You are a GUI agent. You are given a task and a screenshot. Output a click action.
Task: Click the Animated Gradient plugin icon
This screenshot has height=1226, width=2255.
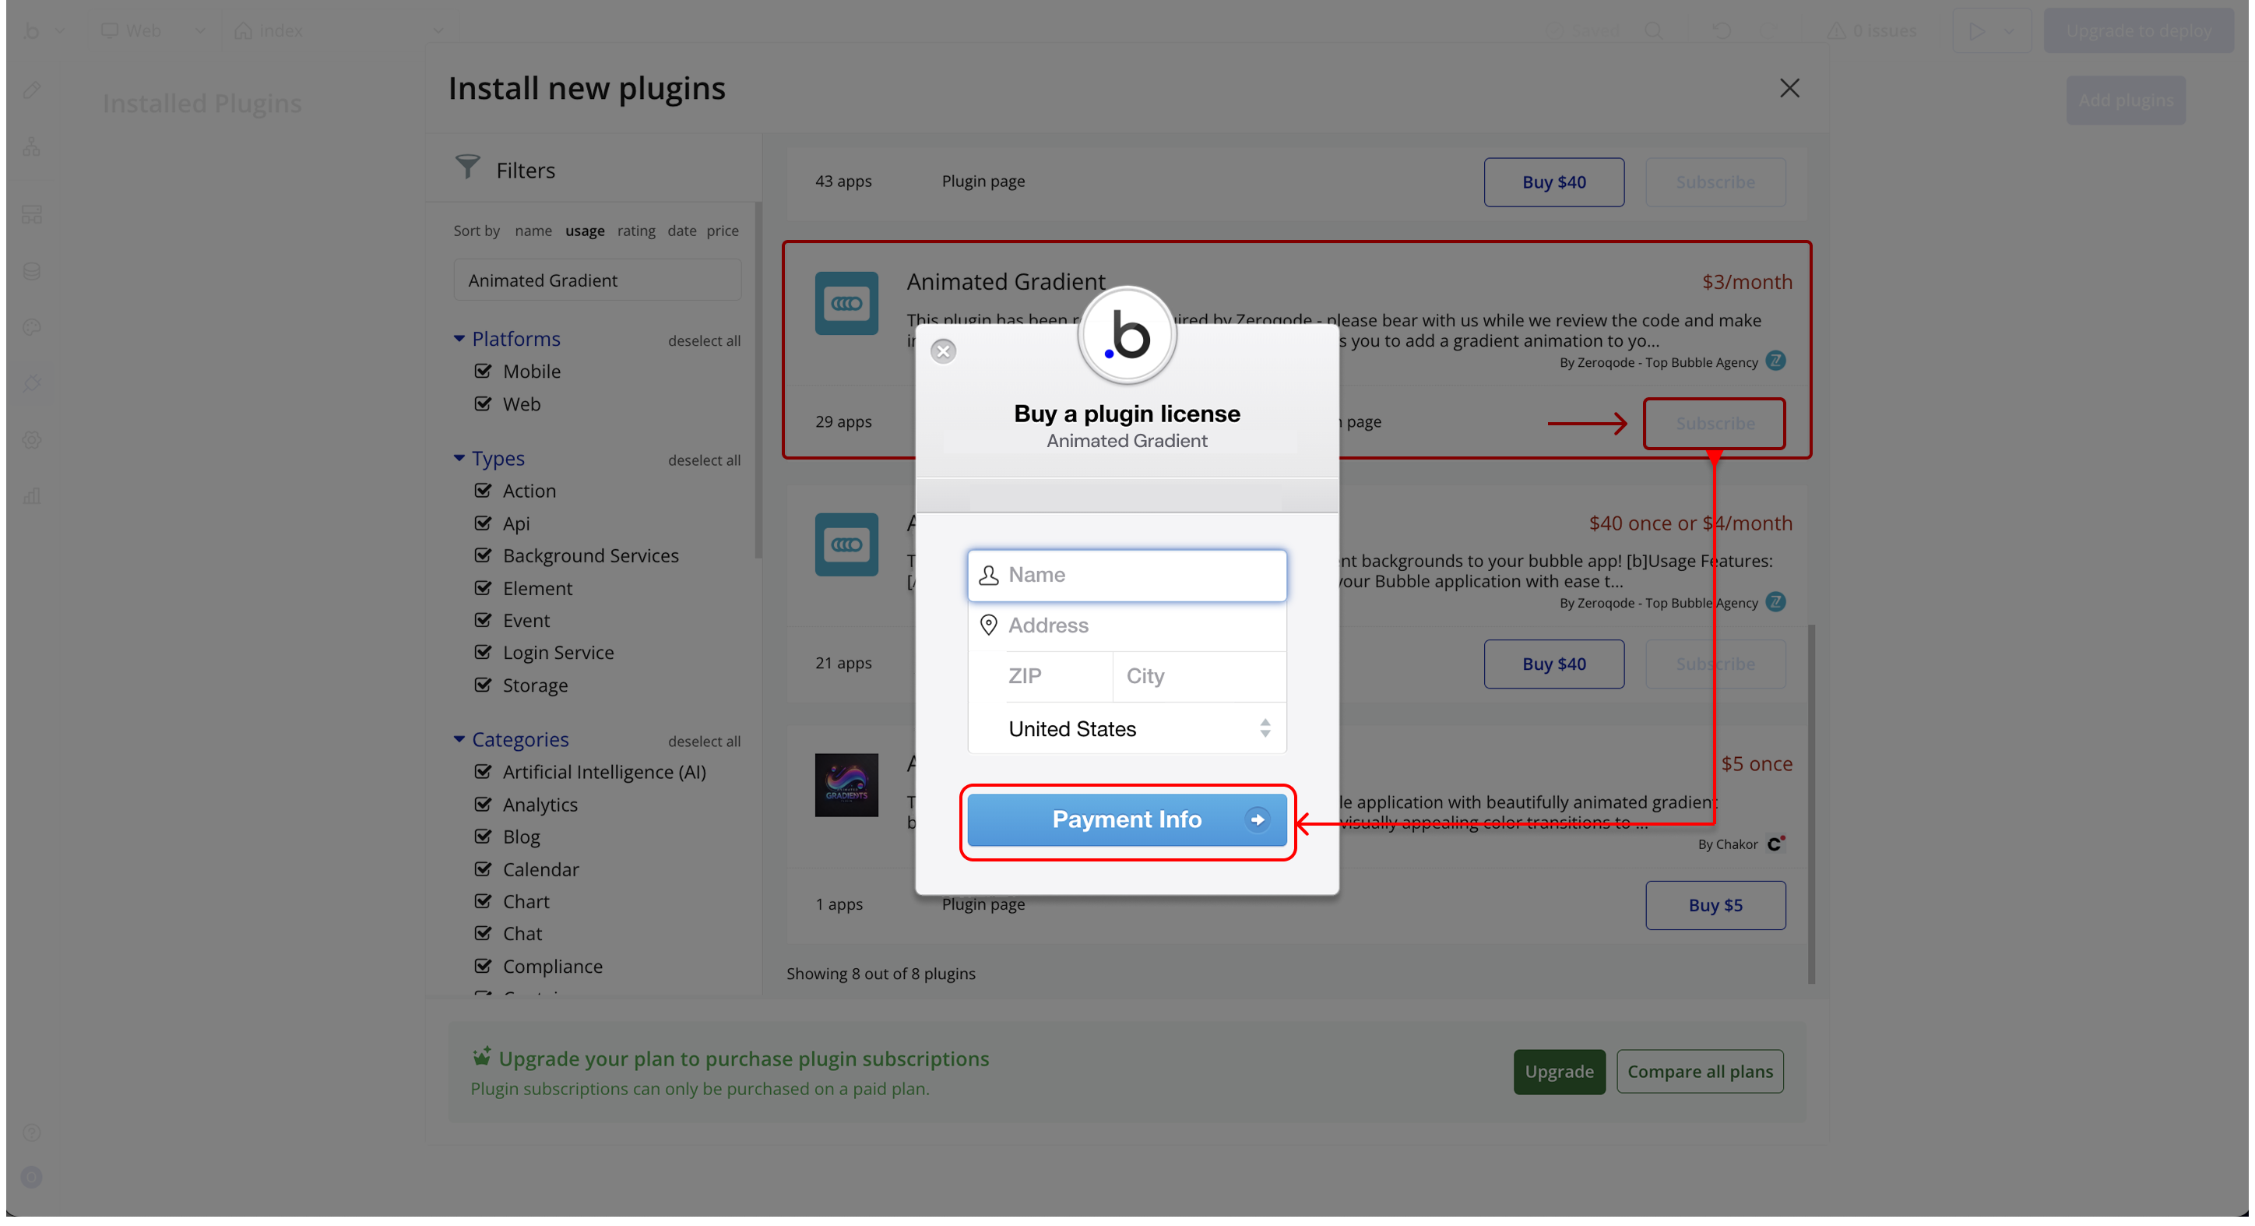pos(846,303)
